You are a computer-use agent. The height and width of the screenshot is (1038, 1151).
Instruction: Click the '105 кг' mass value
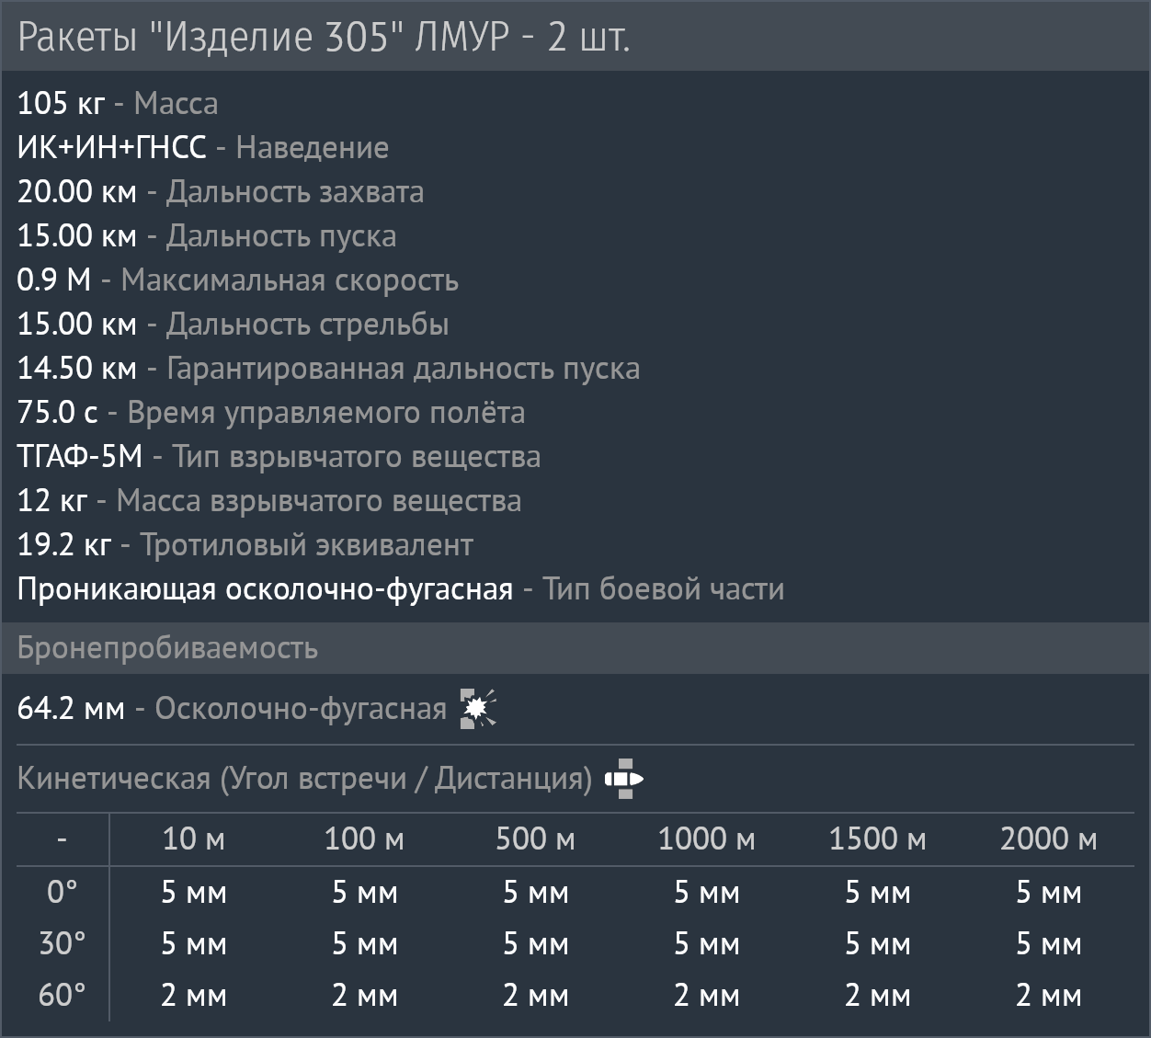[61, 103]
